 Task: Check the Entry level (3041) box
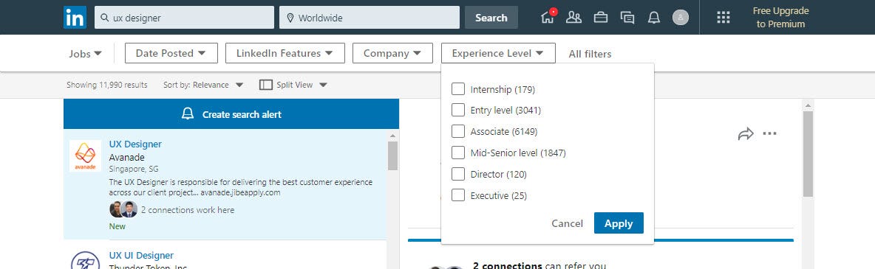(458, 110)
